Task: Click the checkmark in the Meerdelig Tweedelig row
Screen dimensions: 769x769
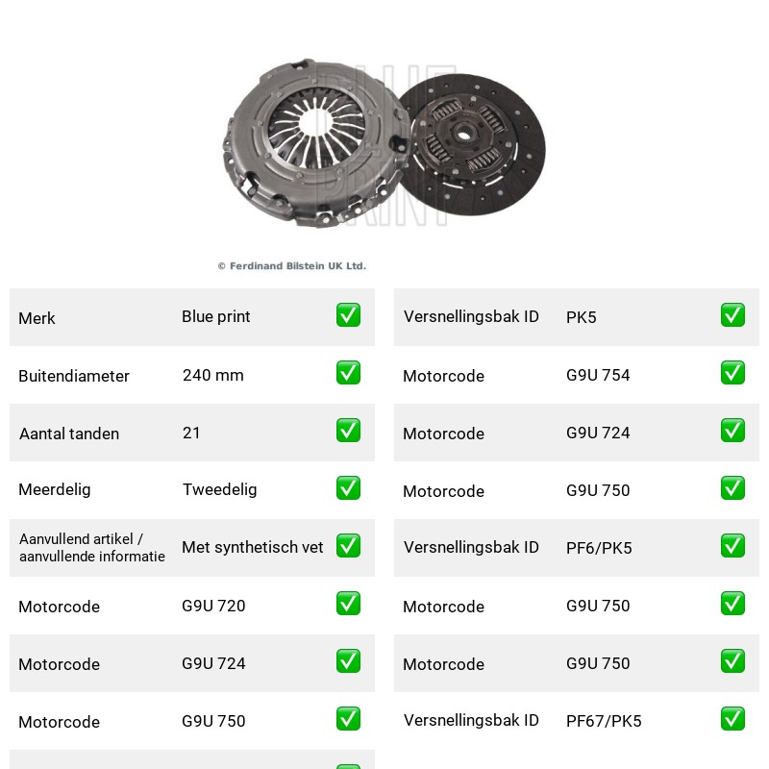Action: [x=348, y=488]
